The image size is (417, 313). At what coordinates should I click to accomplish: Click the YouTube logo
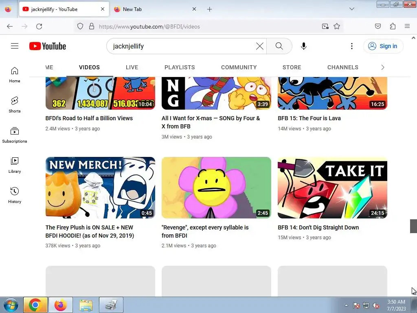coord(48,46)
